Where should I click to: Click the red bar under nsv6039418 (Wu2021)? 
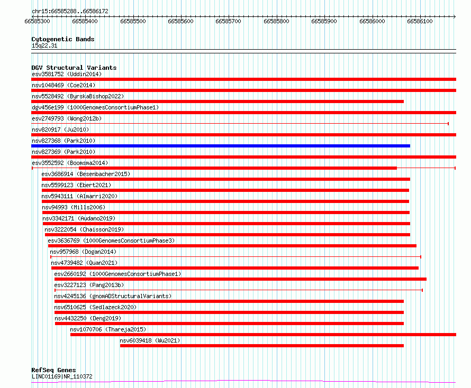tap(262, 346)
